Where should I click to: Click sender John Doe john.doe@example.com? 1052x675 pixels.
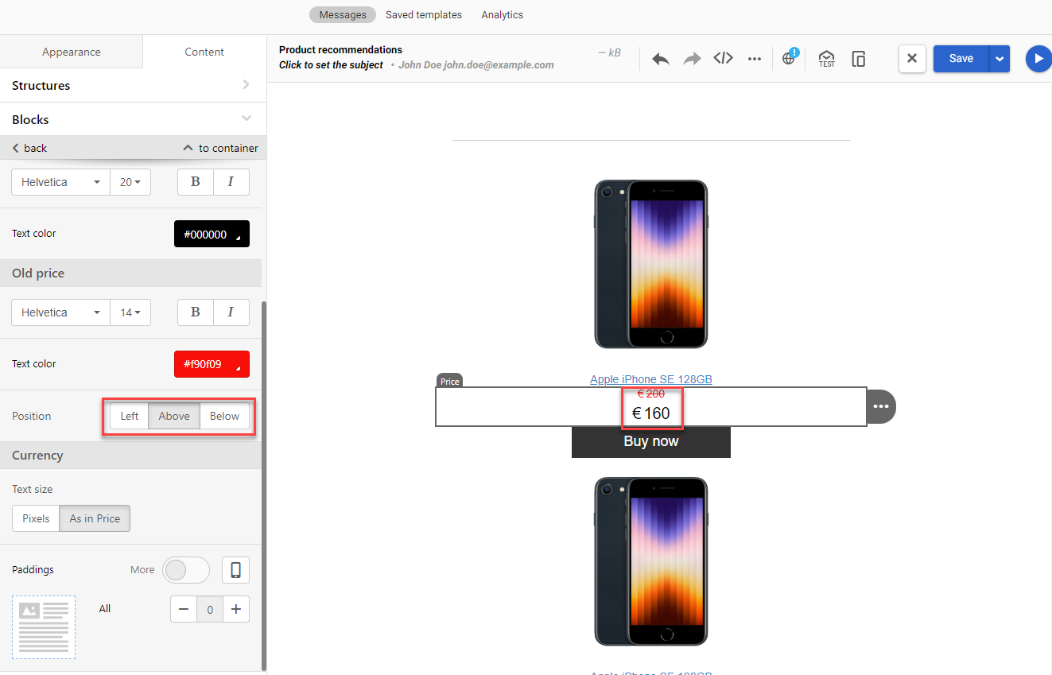point(476,65)
